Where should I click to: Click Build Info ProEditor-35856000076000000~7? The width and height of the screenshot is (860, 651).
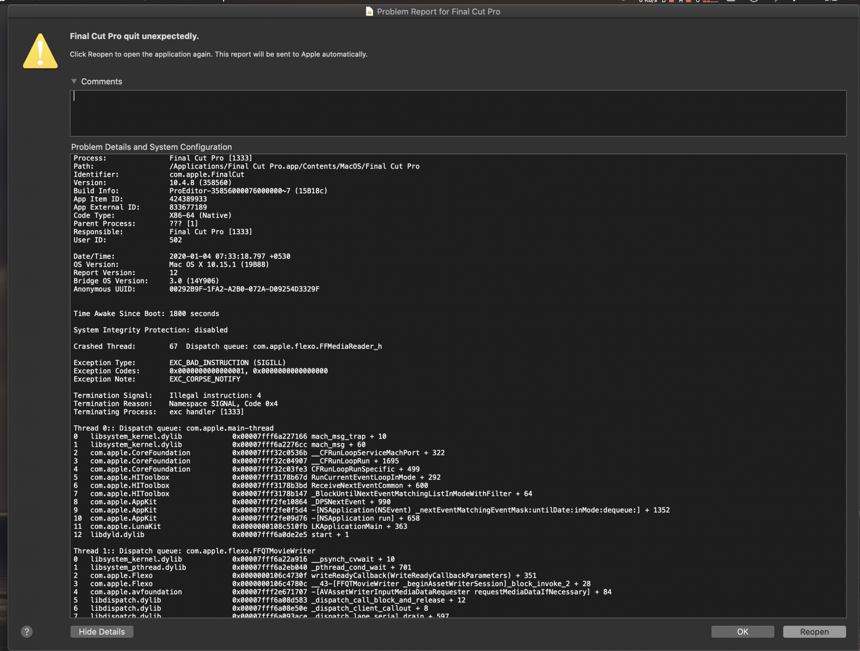pos(248,191)
